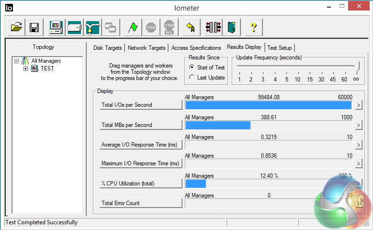Click the Iometer title bar logo

tap(9, 8)
